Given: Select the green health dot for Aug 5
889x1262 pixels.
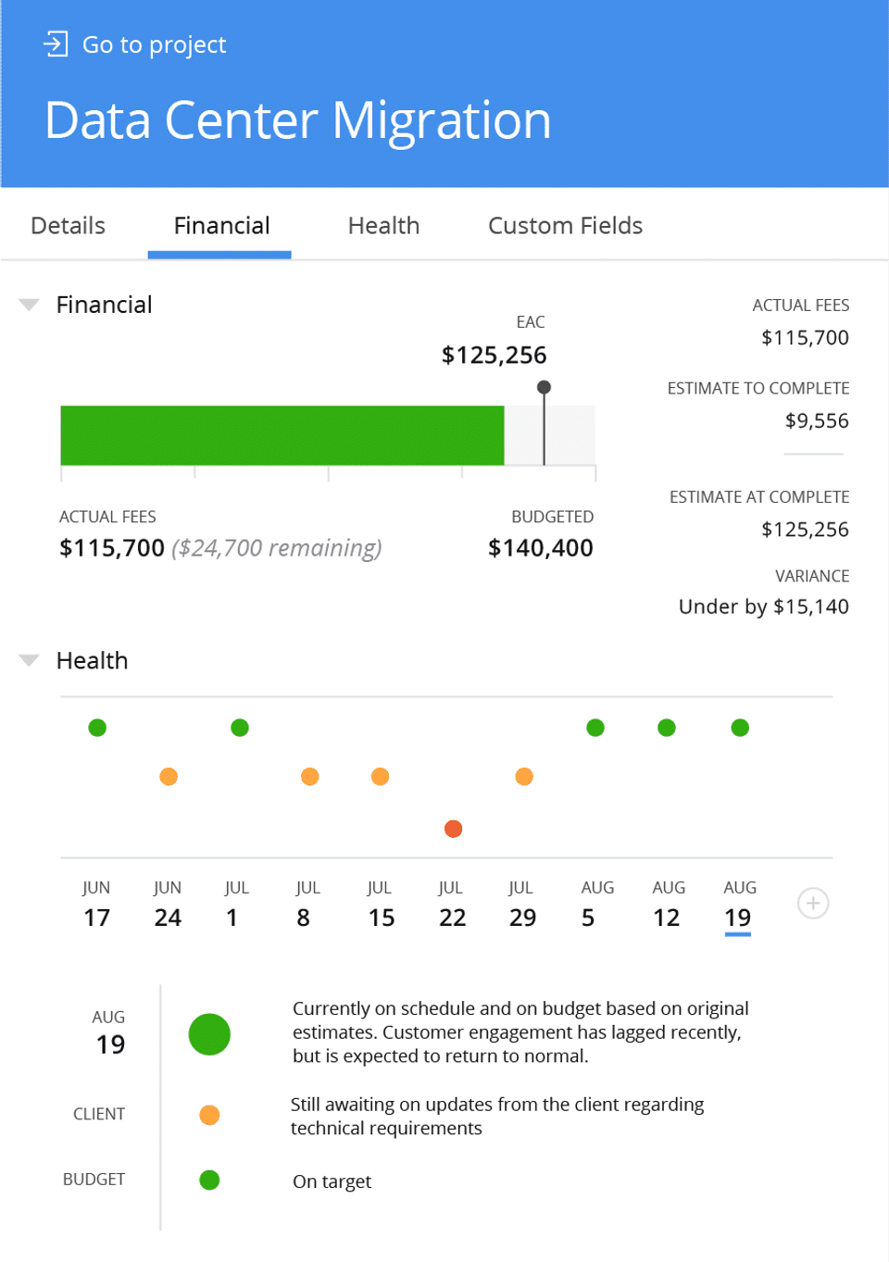Looking at the screenshot, I should pyautogui.click(x=595, y=728).
